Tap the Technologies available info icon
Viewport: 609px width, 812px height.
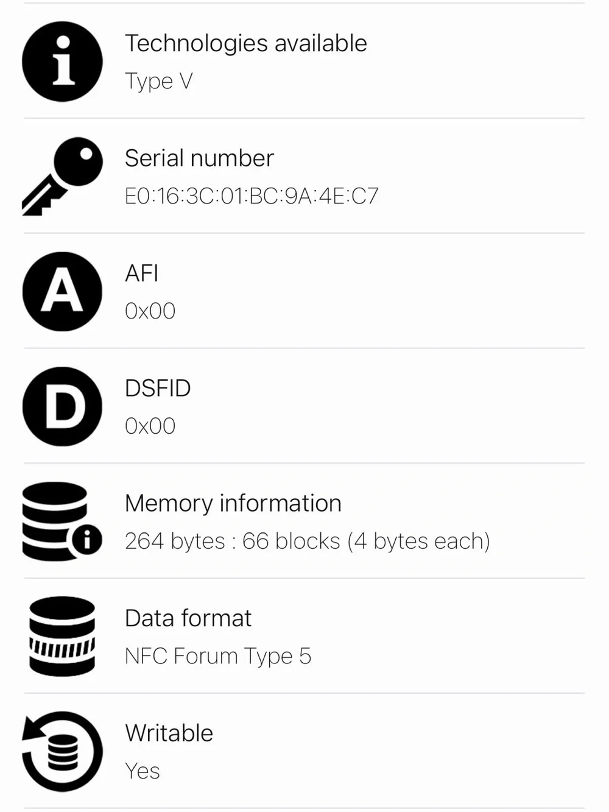tap(62, 62)
